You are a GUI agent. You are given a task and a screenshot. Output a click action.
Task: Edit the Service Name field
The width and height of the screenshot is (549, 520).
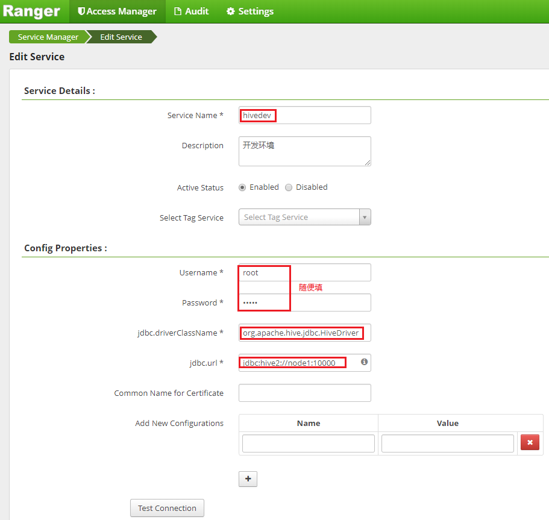point(304,115)
